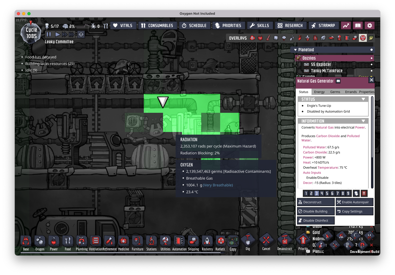Open the Plumbing build menu
This screenshot has width=395, height=275.
pyautogui.click(x=82, y=243)
